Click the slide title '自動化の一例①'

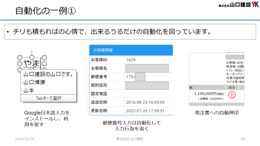pos(45,11)
